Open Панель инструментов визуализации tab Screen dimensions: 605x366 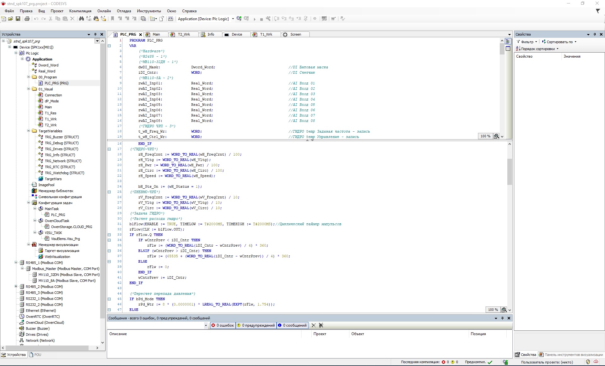point(571,355)
